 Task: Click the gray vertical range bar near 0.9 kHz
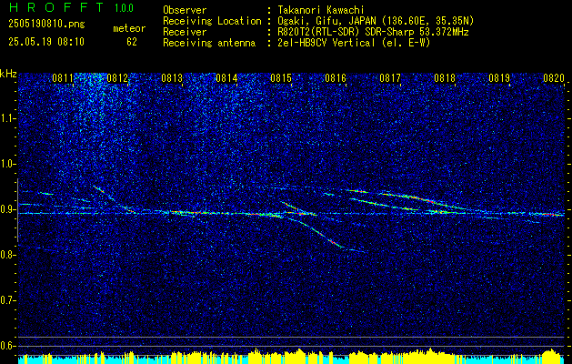coord(17,210)
